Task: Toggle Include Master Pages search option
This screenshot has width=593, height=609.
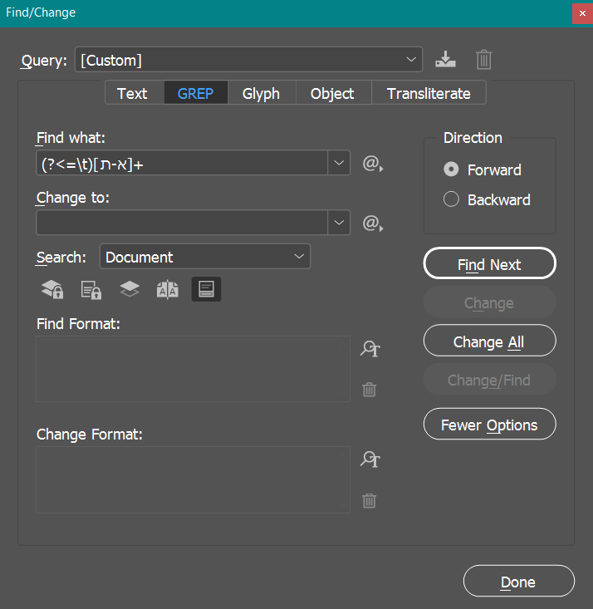Action: tap(168, 289)
